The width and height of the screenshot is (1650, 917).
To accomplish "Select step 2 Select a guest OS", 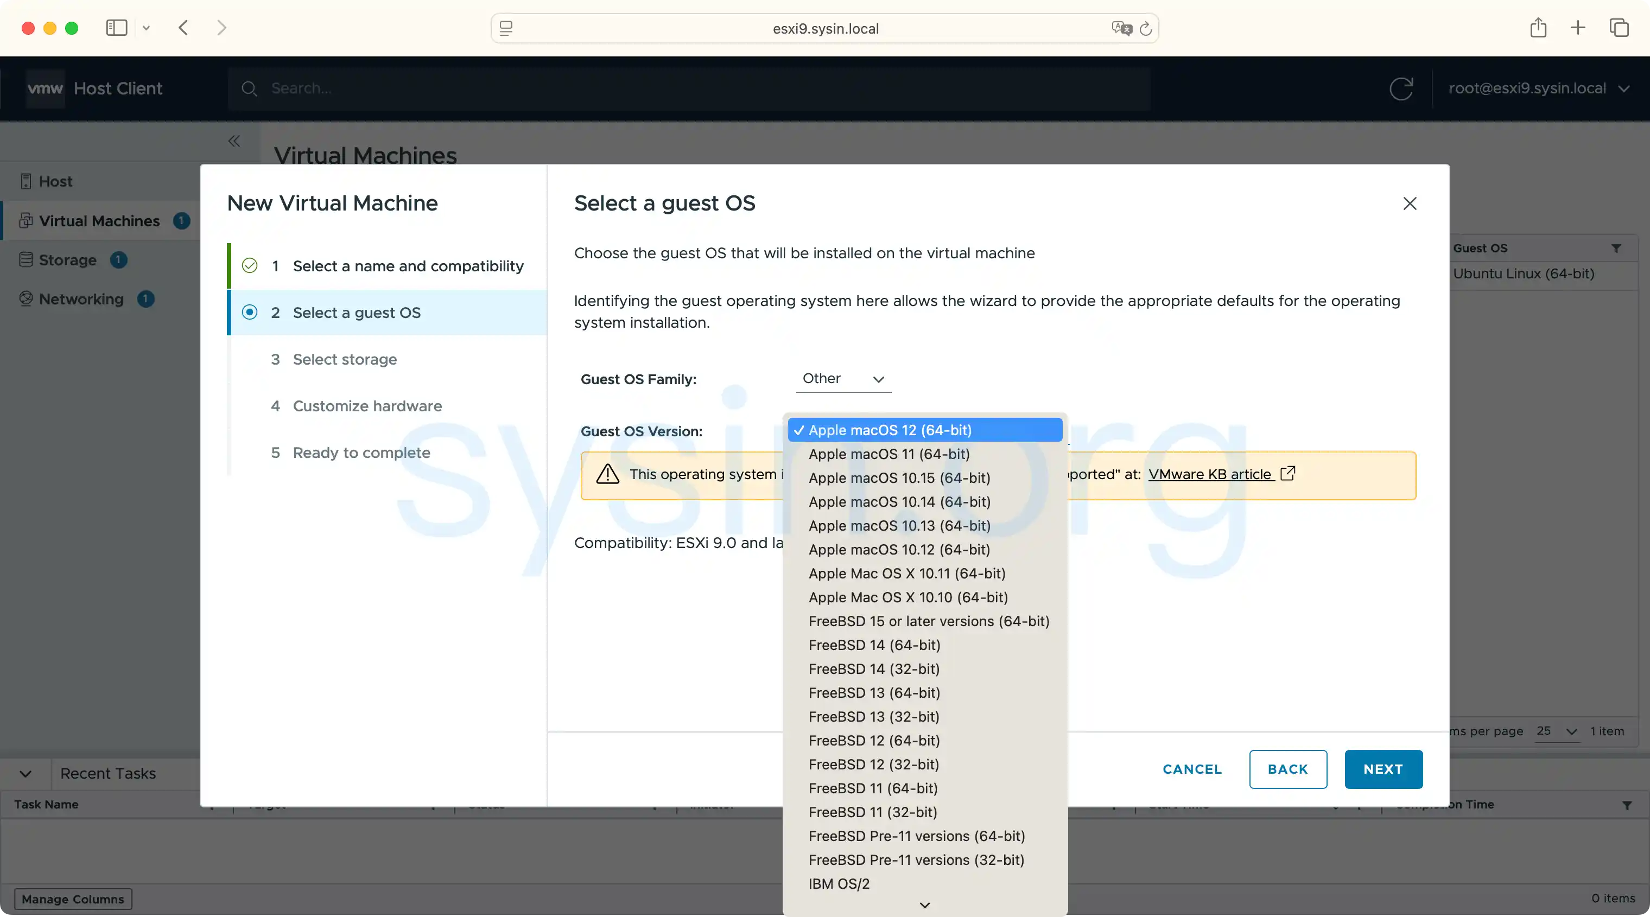I will [x=388, y=313].
